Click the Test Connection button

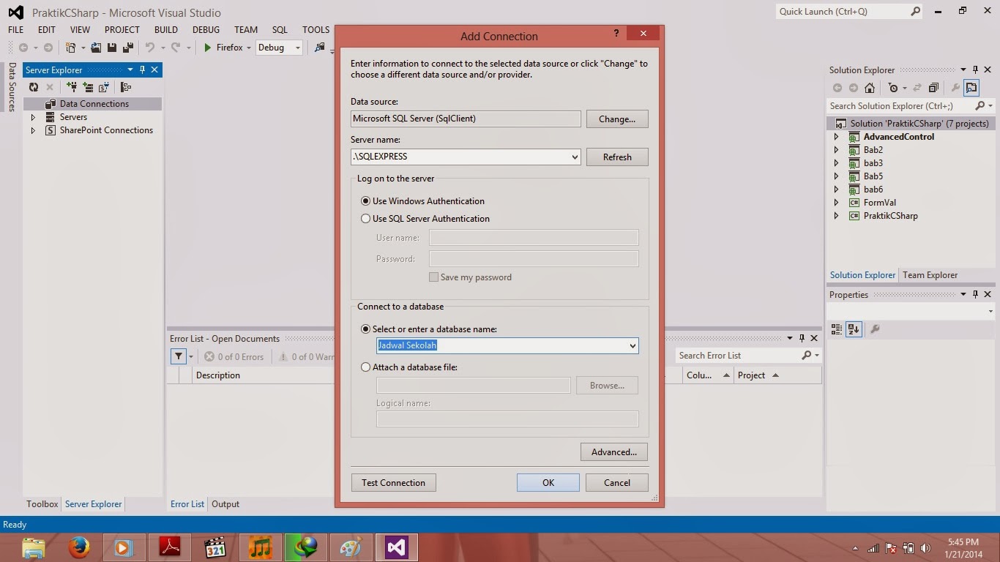pos(393,482)
